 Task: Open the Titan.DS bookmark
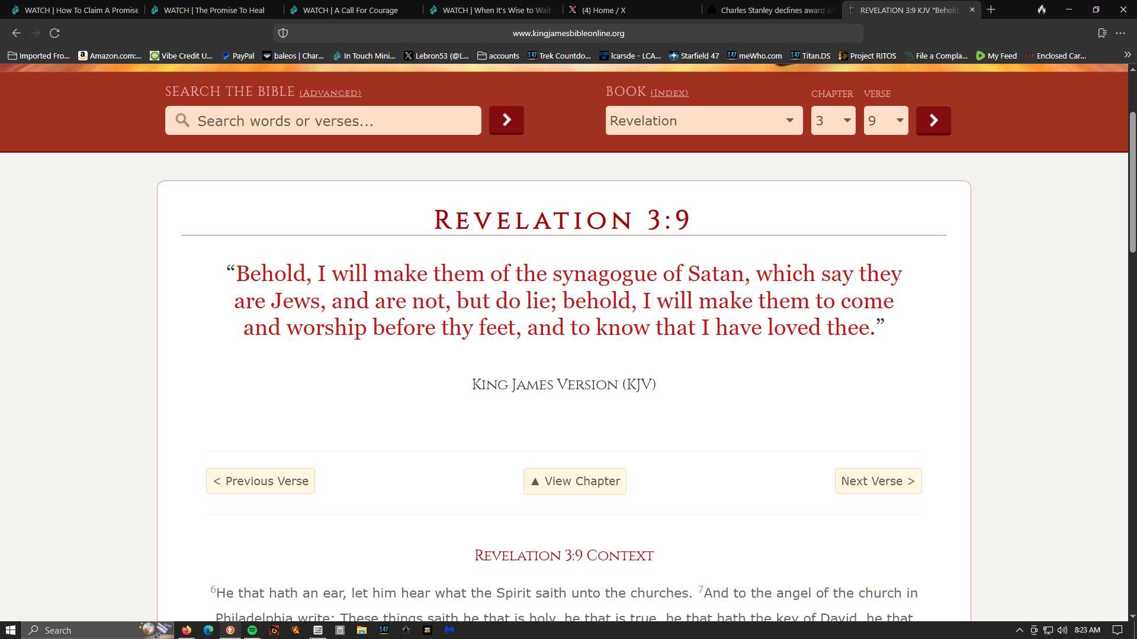click(810, 56)
